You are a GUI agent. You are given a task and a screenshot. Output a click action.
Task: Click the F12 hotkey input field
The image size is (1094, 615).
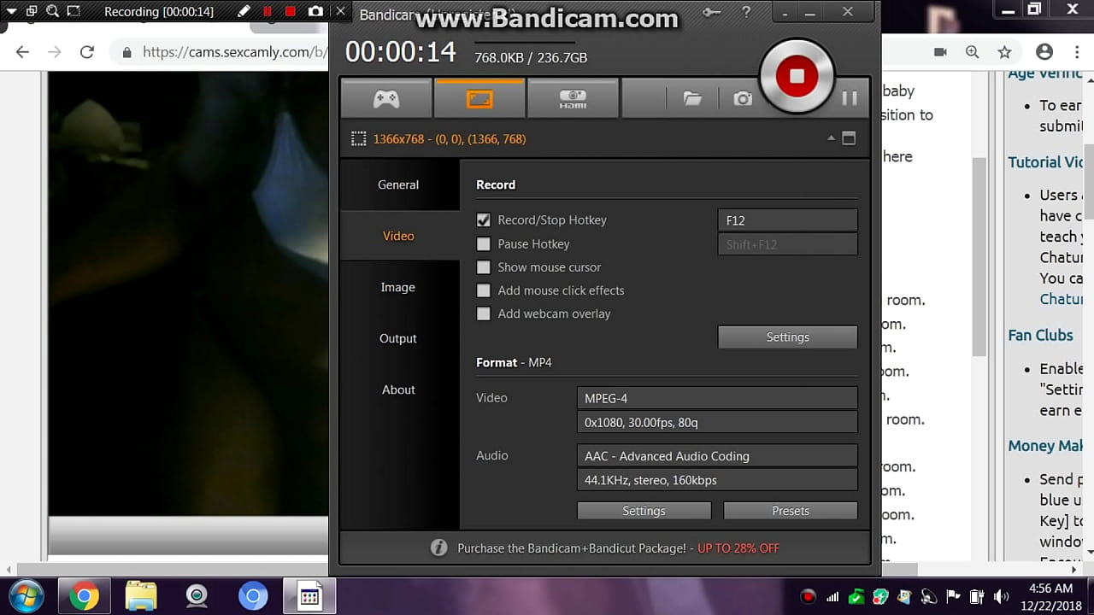(x=787, y=220)
